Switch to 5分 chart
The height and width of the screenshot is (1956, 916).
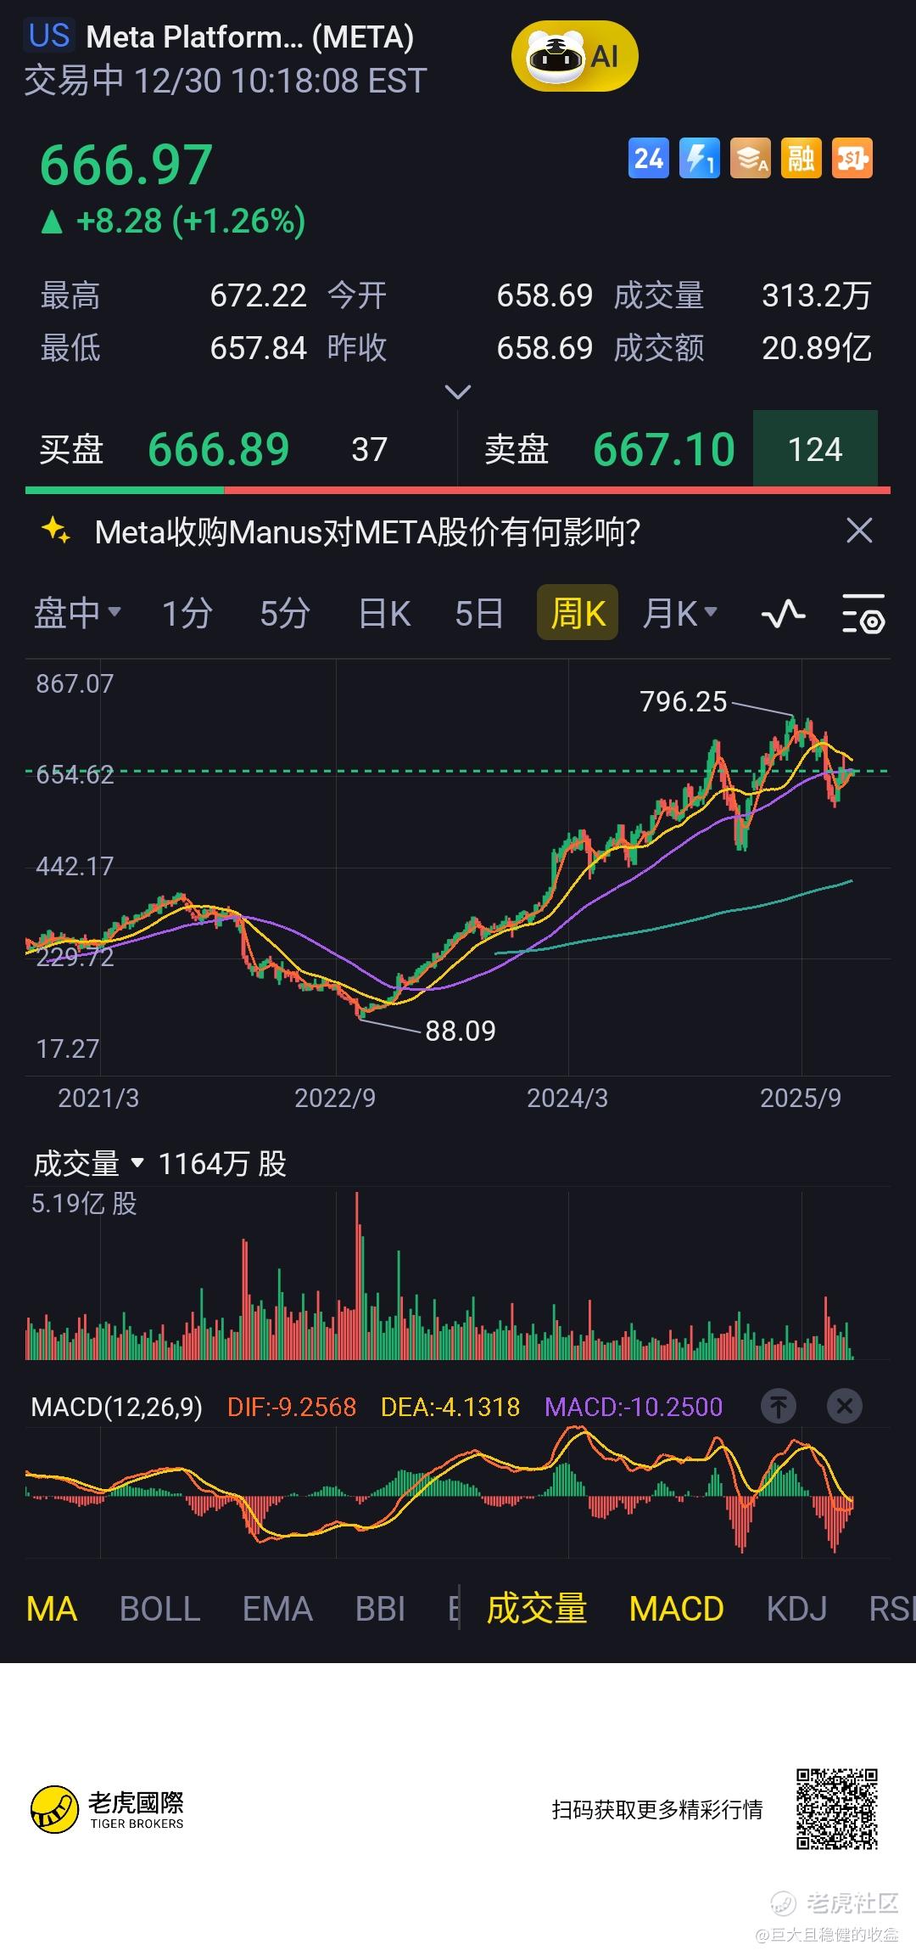click(x=285, y=613)
